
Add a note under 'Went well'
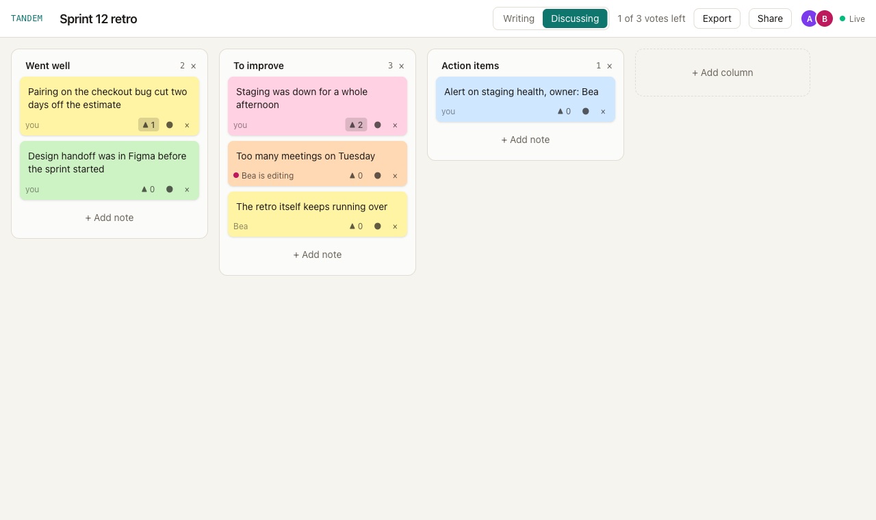click(x=109, y=218)
